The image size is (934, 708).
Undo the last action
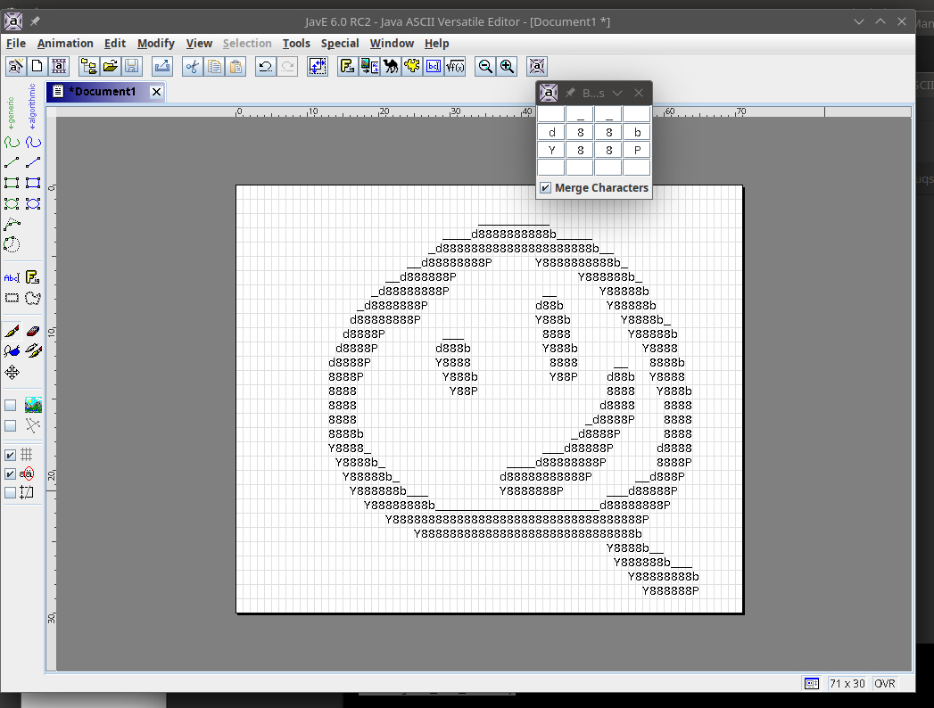click(266, 66)
